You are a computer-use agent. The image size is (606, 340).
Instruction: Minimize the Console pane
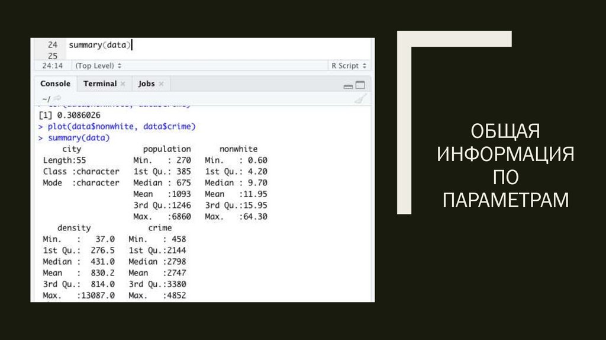(x=348, y=85)
